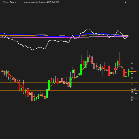Click the 83 price level label
The height and width of the screenshot is (139, 139).
click(x=132, y=78)
